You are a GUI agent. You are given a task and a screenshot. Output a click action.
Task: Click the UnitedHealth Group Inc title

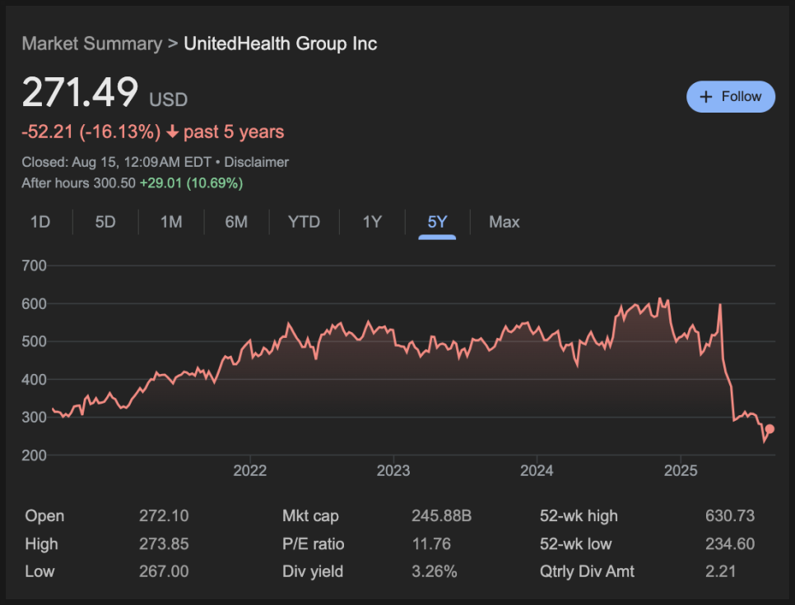tap(281, 44)
